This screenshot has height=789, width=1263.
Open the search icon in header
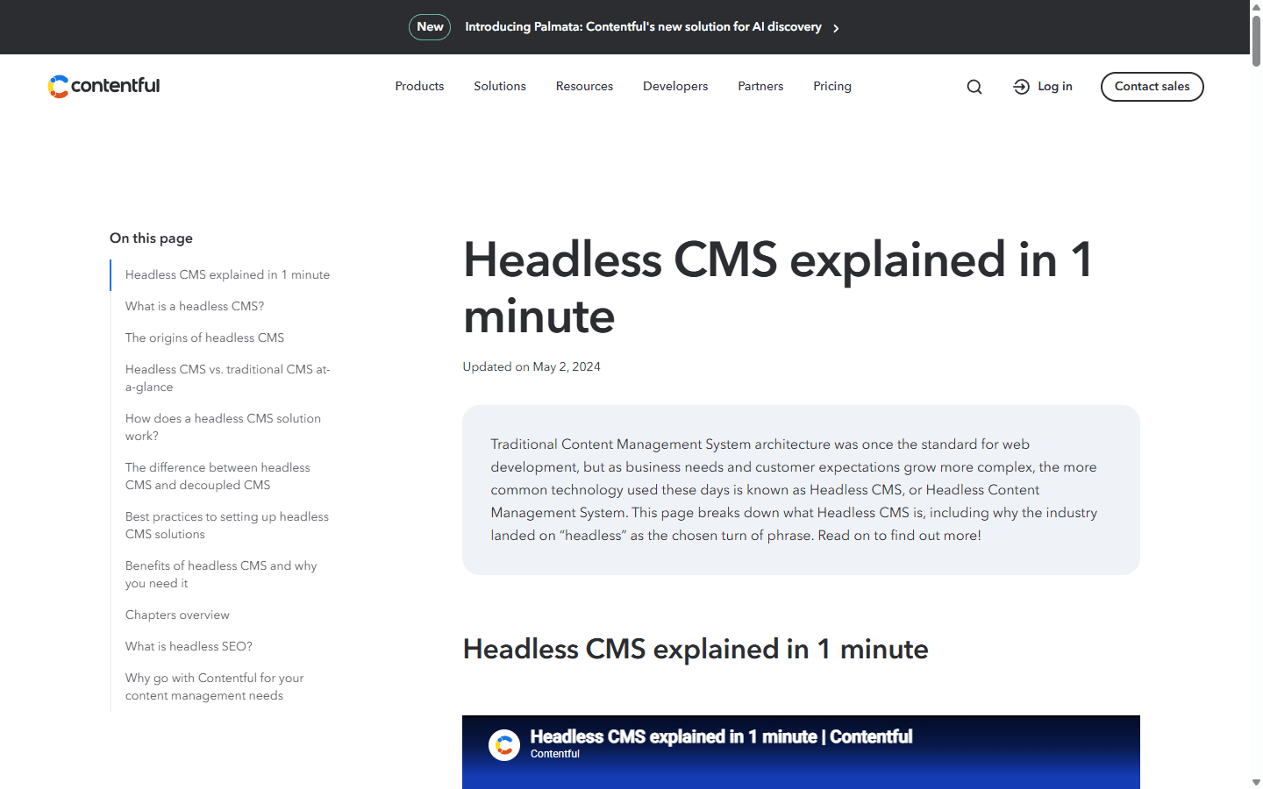point(974,87)
